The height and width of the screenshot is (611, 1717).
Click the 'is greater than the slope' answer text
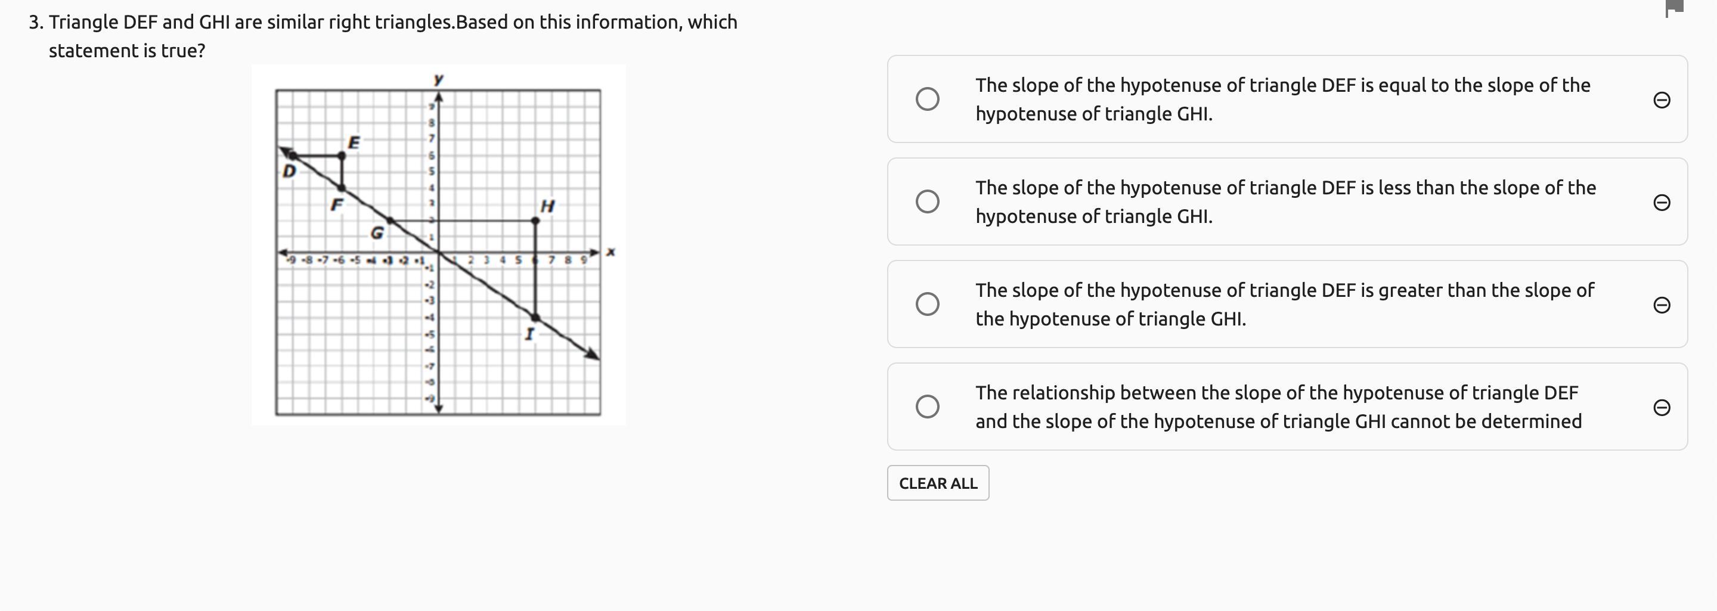[1284, 305]
